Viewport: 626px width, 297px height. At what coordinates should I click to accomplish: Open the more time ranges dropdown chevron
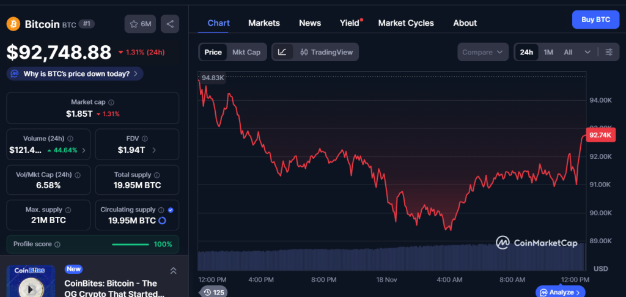587,52
